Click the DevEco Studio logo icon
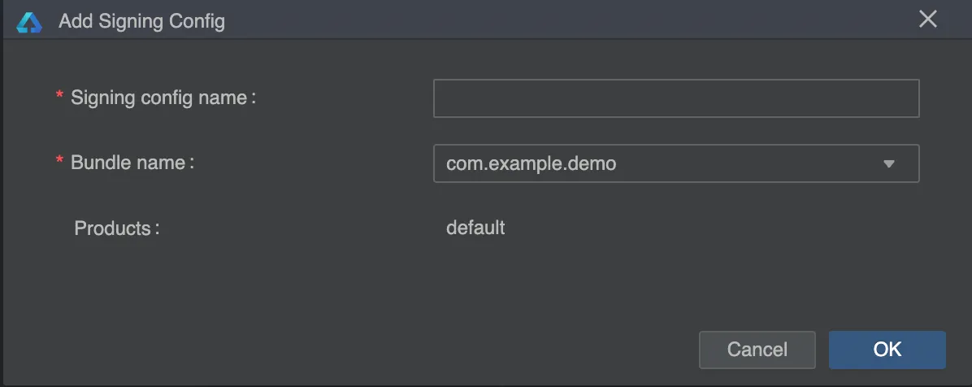Viewport: 972px width, 387px height. [29, 22]
